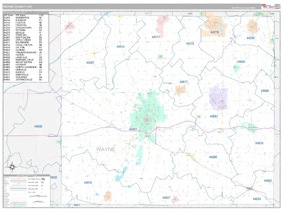Click the 44276 ZIP label on the map

(190, 44)
